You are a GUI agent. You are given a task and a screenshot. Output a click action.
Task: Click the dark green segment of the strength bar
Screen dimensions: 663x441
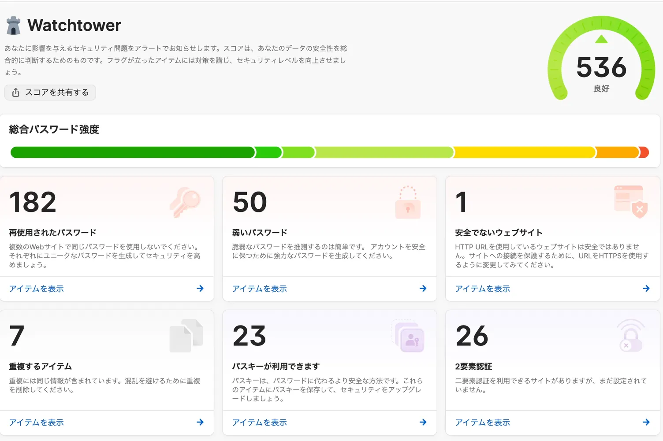tap(133, 152)
